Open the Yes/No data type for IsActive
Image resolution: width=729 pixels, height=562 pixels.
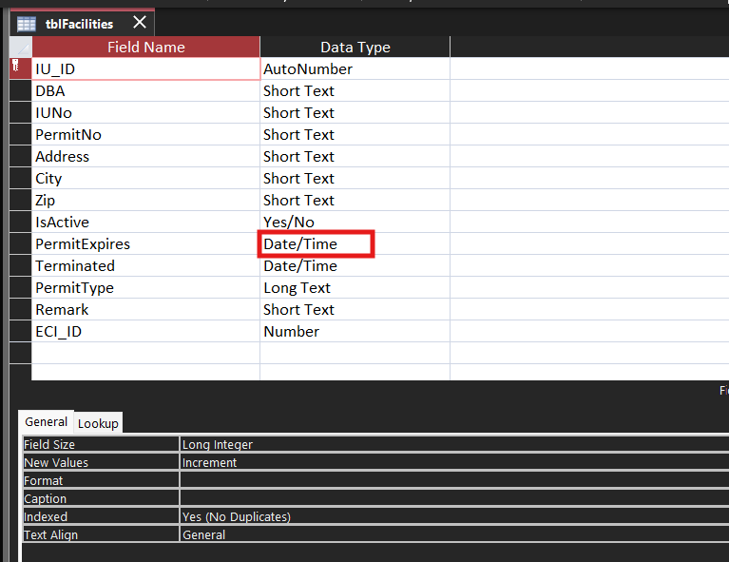355,222
